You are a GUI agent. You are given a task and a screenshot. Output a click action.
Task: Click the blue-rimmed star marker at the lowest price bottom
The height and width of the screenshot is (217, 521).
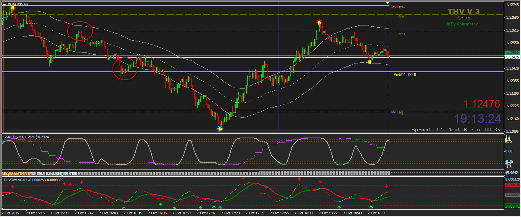coord(220,129)
